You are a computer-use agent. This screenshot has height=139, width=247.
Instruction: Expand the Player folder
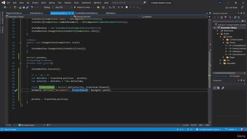click(223, 58)
